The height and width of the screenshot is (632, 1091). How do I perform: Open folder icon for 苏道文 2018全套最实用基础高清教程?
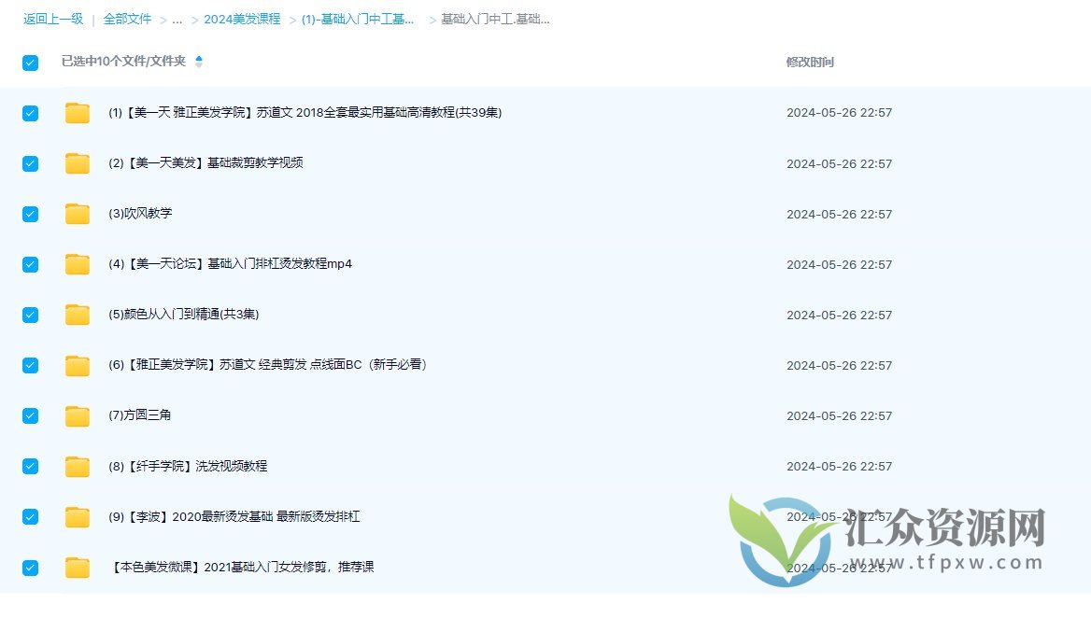tap(77, 112)
